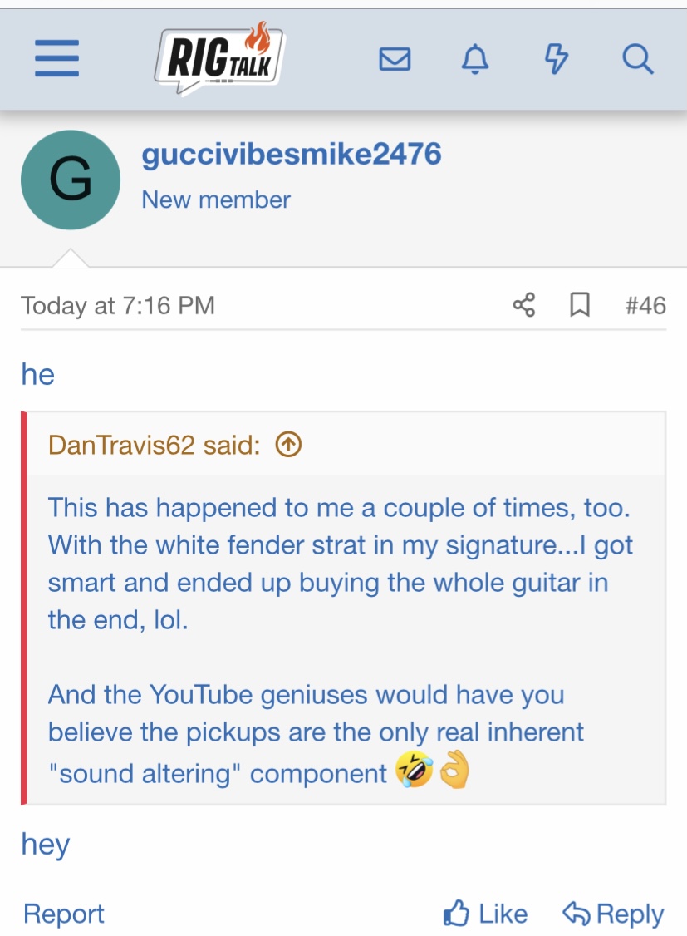
Task: Reply to this post
Action: point(614,914)
